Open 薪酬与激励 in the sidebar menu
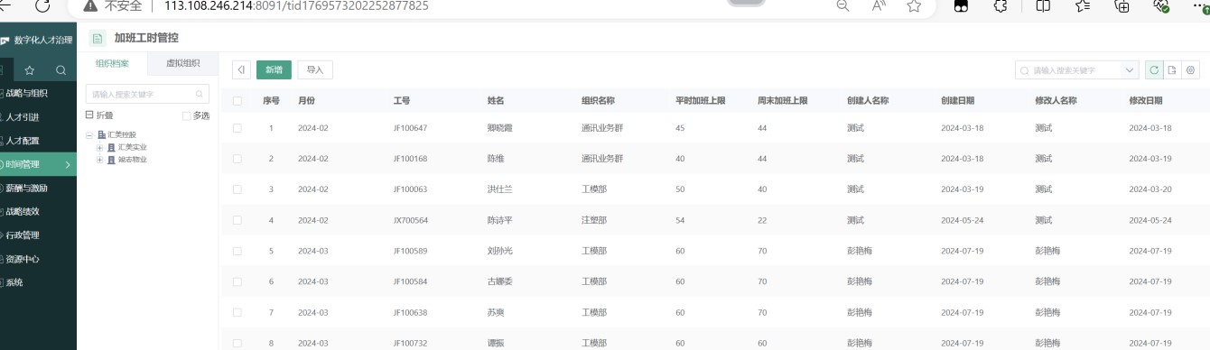This screenshot has width=1210, height=350. point(27,189)
